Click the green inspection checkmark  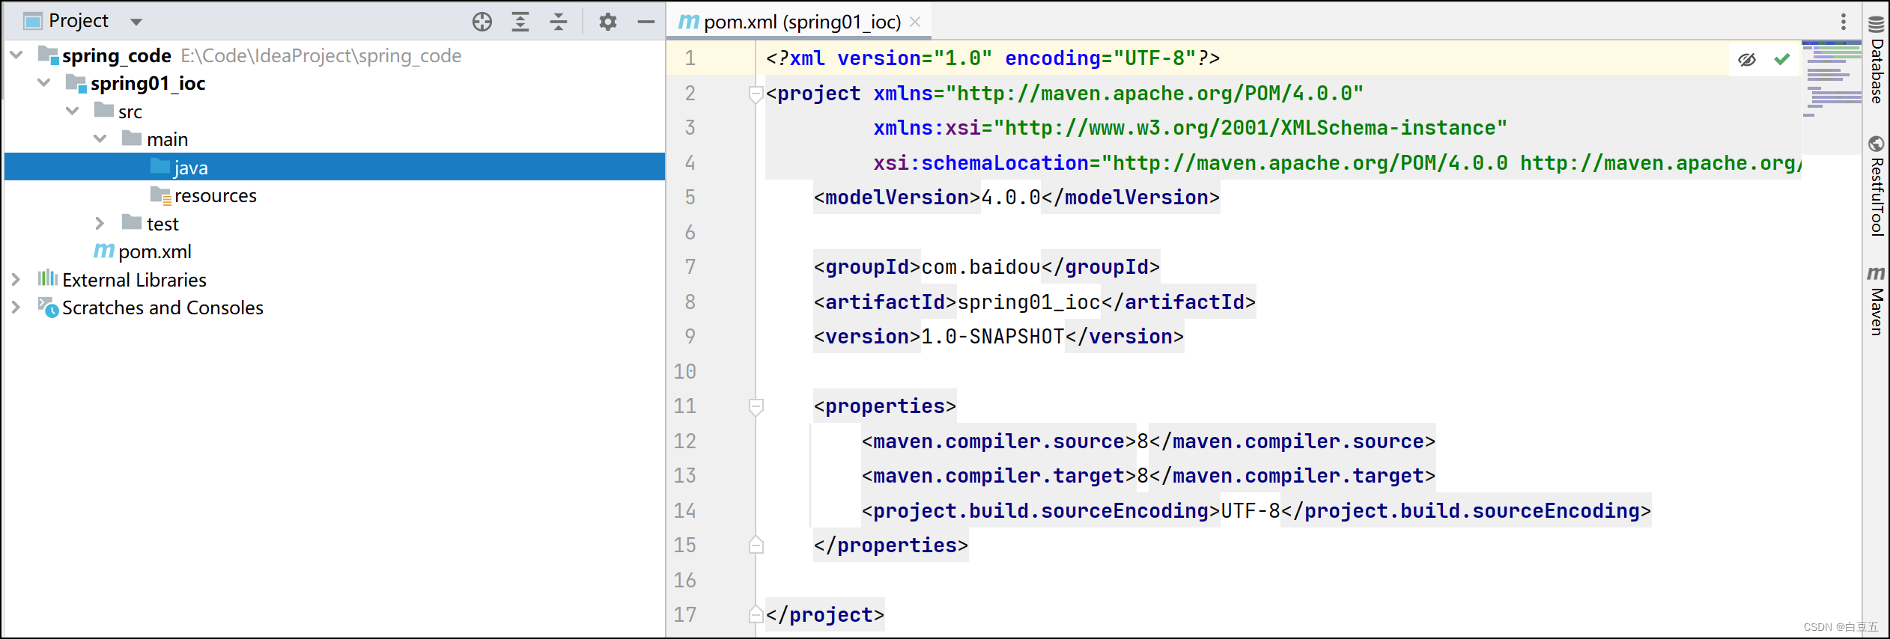[x=1782, y=59]
